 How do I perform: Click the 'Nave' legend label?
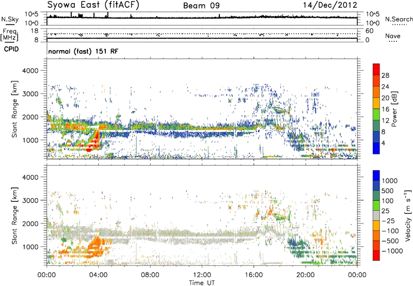393,36
